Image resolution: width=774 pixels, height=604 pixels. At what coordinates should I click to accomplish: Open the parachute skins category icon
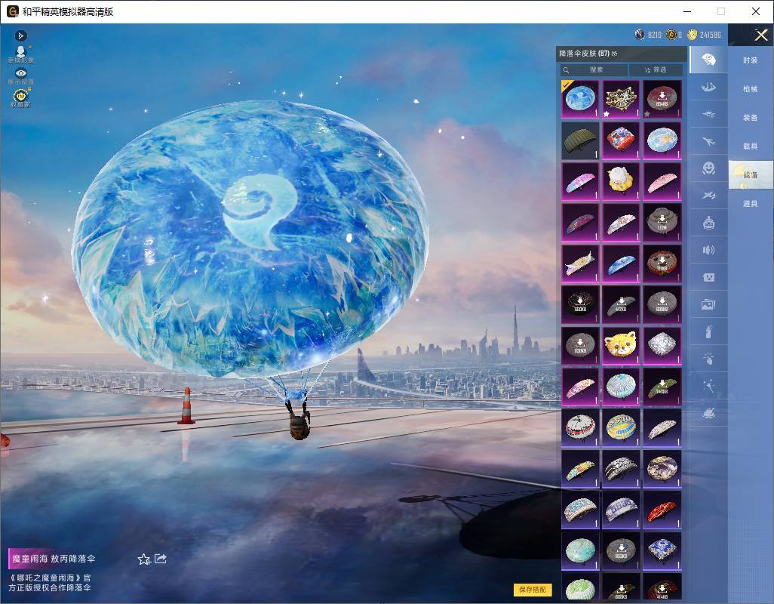coord(708,60)
